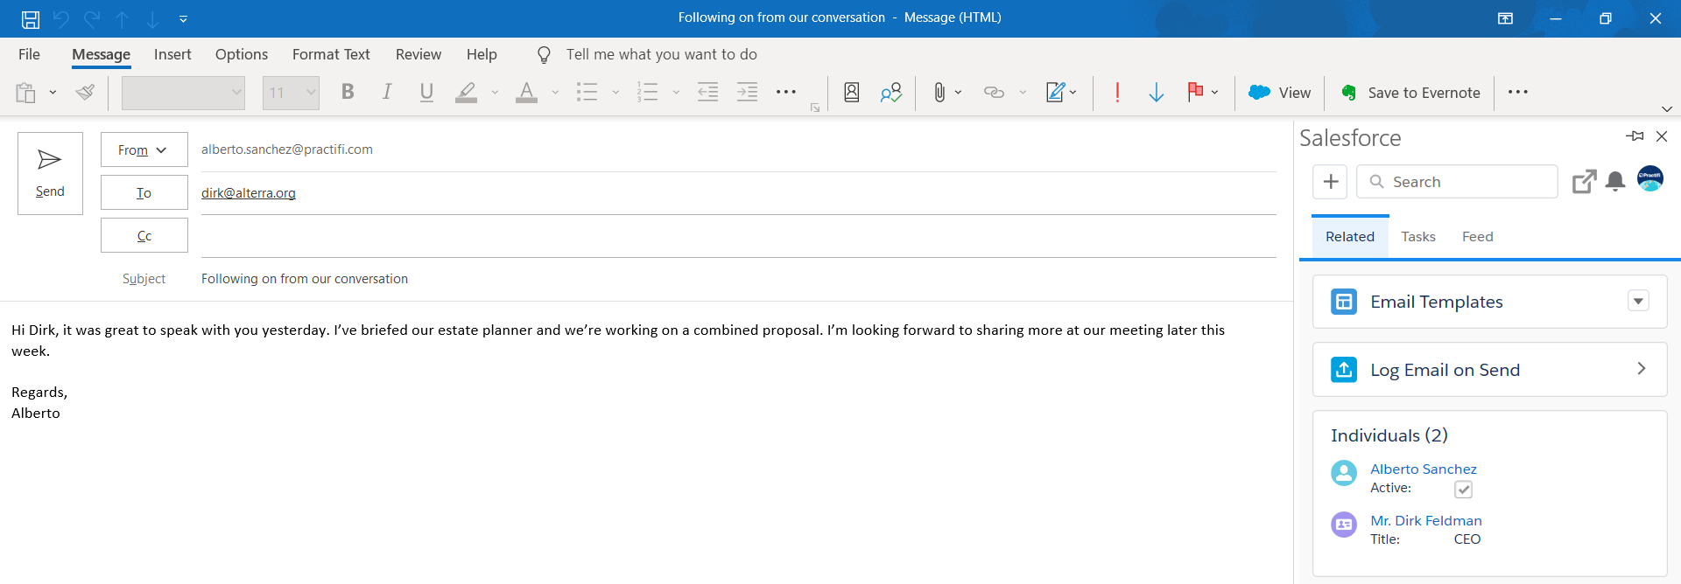The width and height of the screenshot is (1681, 584).
Task: Toggle Italic text formatting
Action: tap(386, 93)
